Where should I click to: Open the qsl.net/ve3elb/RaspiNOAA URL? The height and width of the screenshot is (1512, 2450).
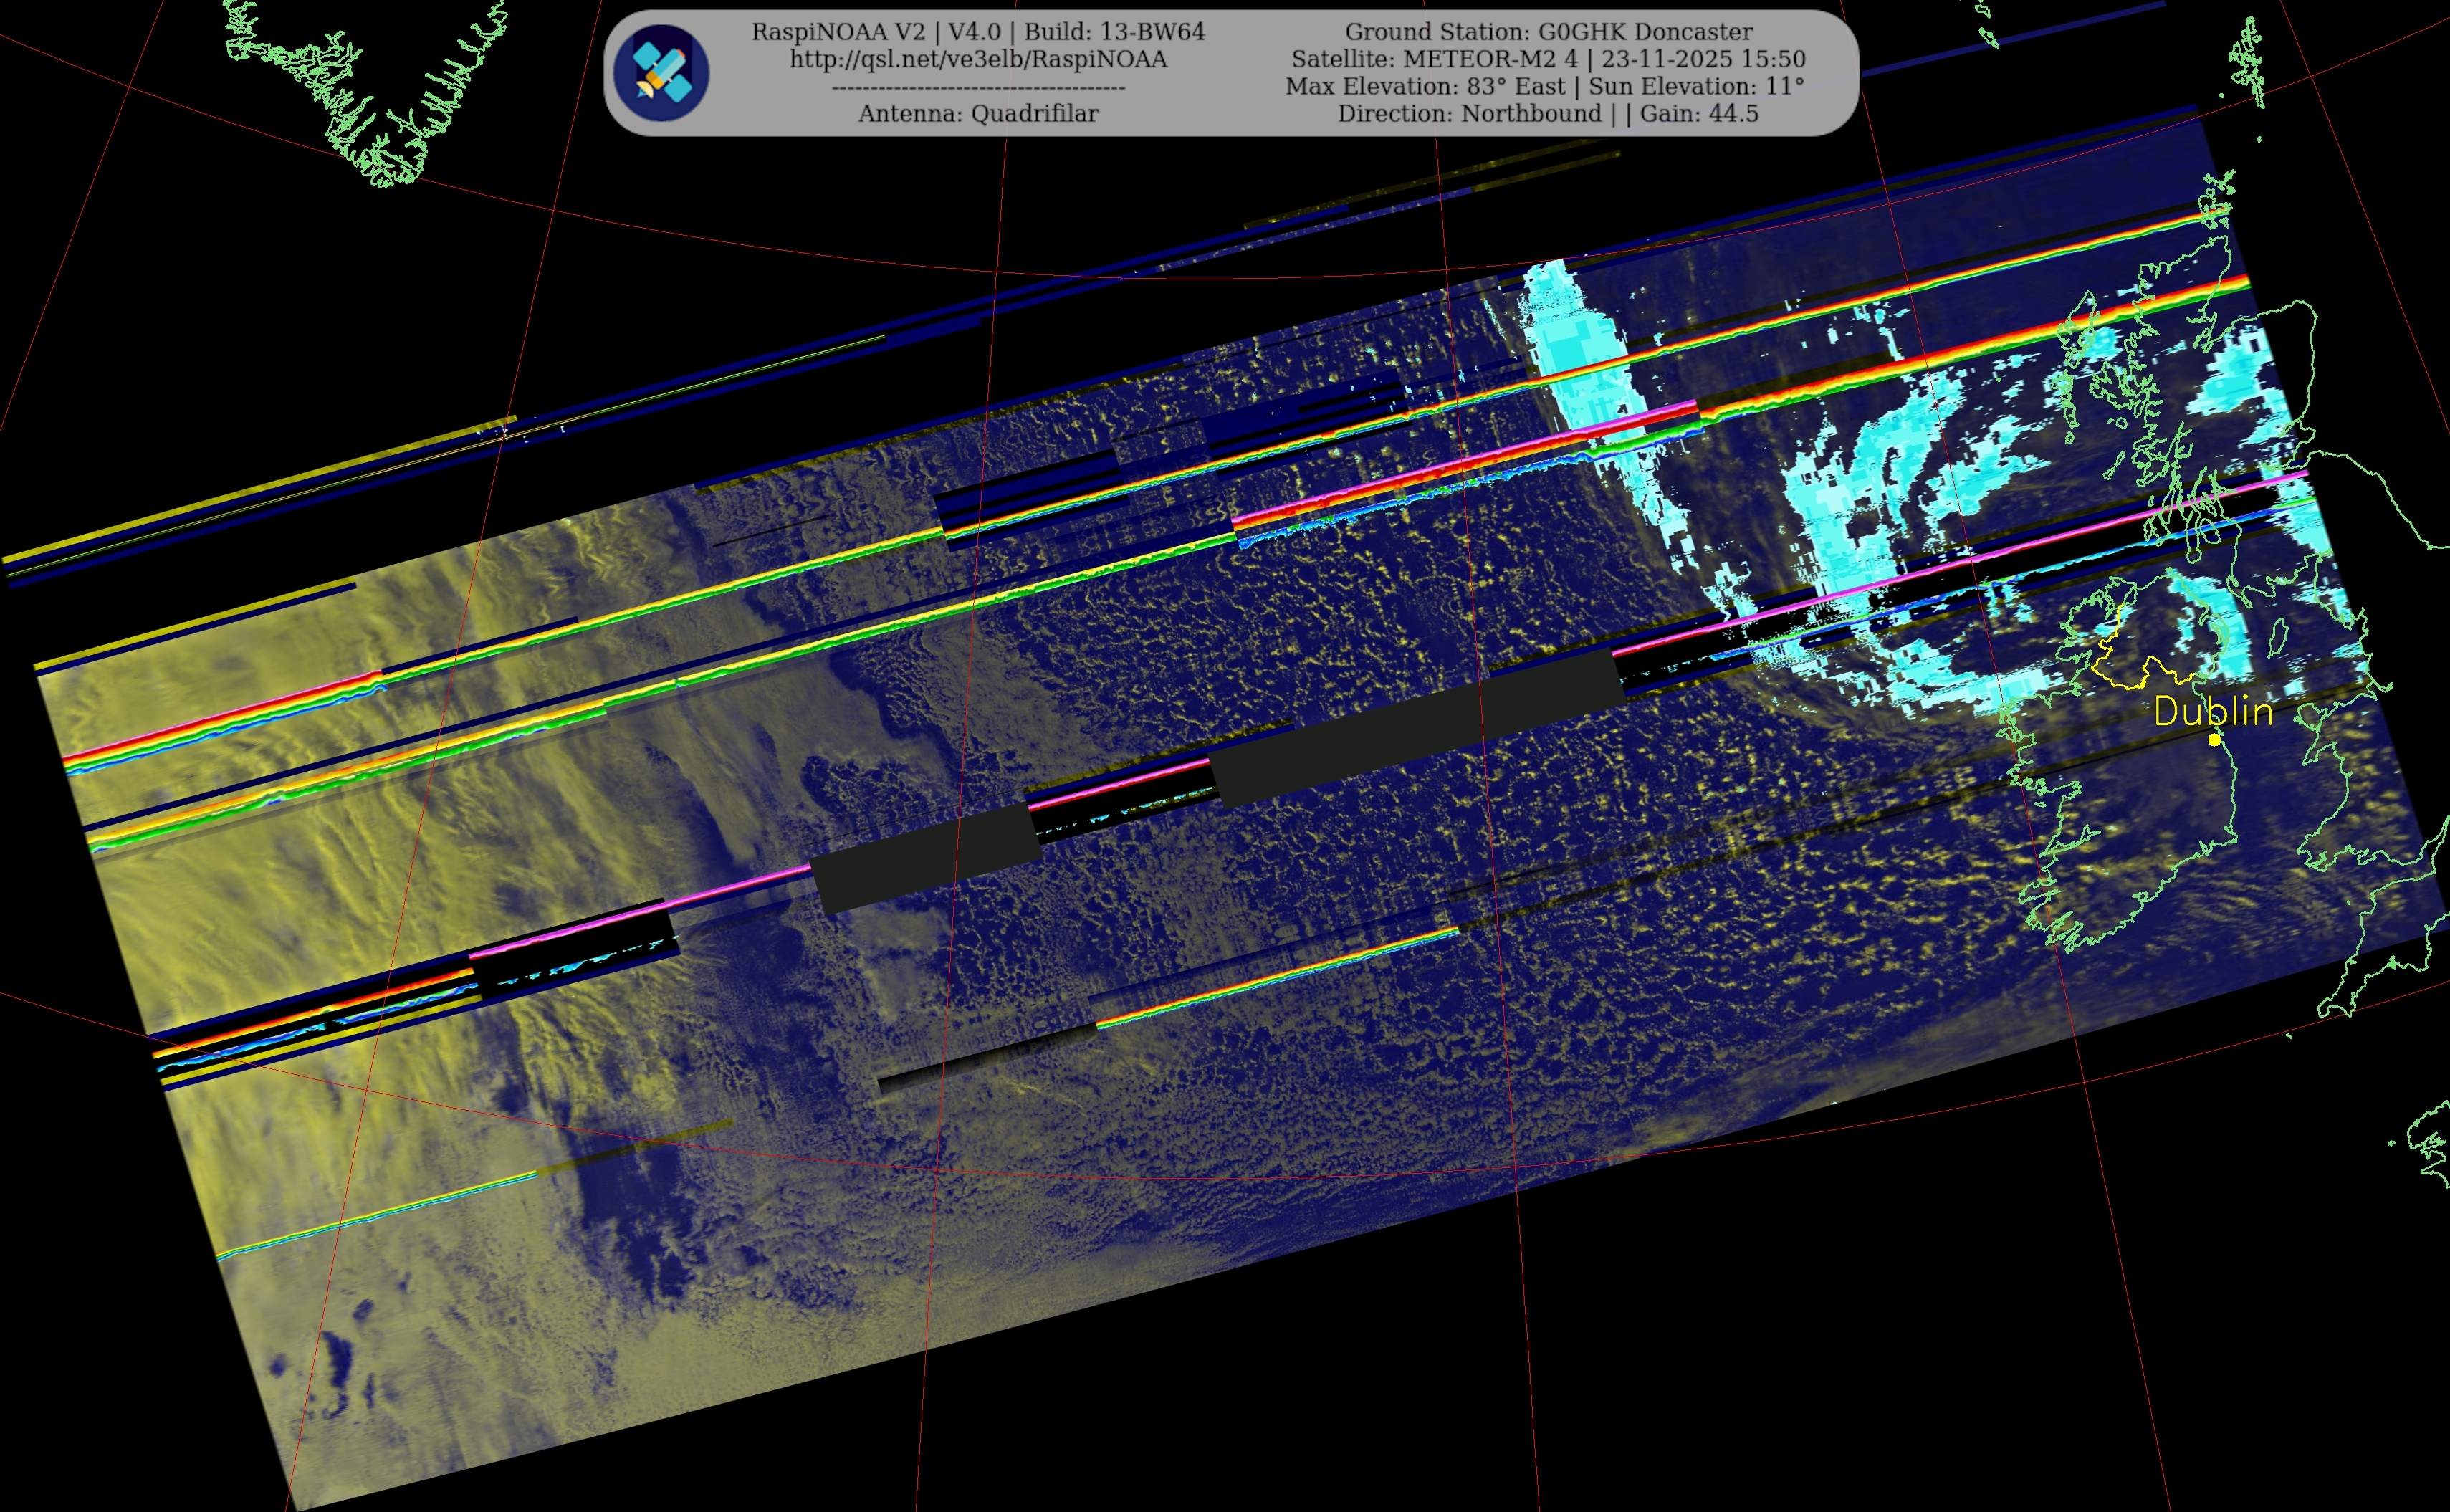pyautogui.click(x=978, y=59)
